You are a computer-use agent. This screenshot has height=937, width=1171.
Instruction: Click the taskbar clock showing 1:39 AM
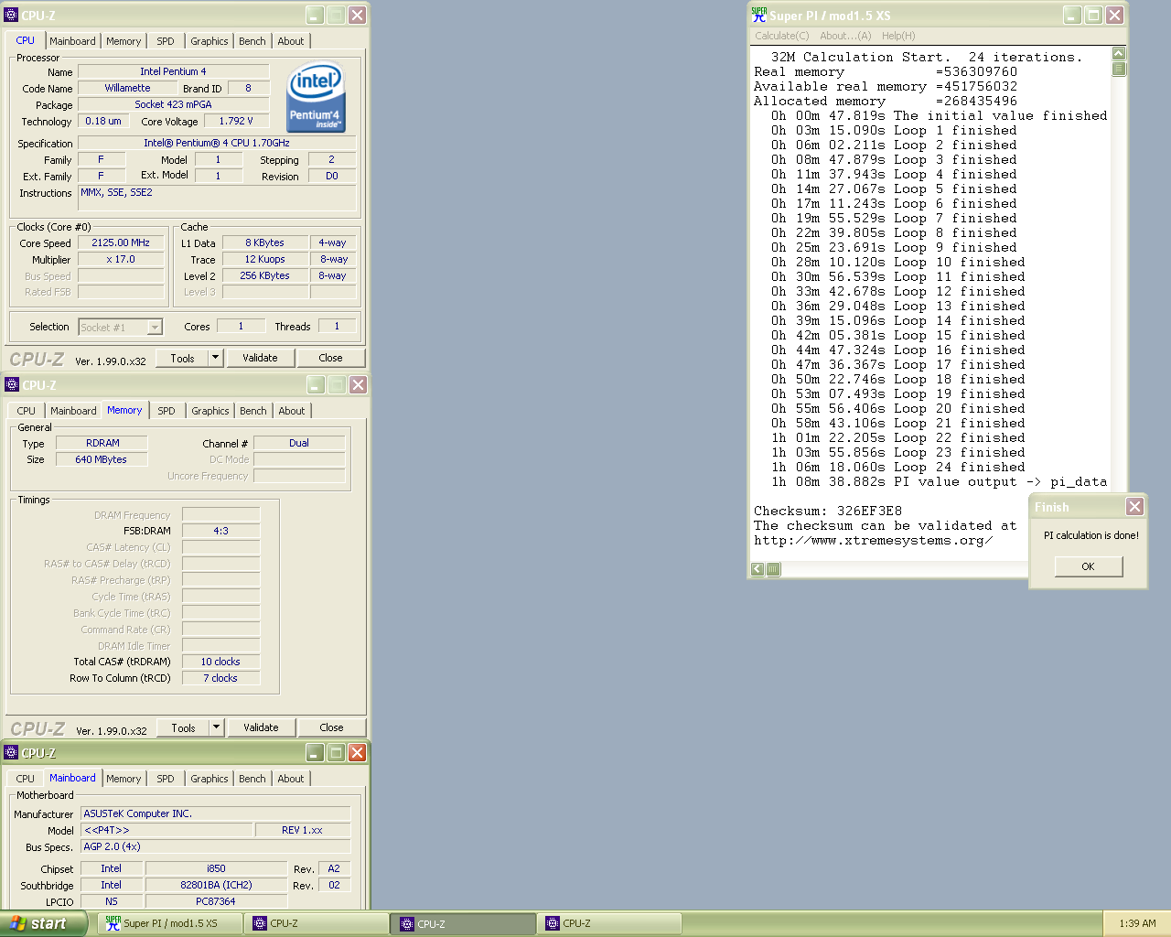[x=1137, y=923]
